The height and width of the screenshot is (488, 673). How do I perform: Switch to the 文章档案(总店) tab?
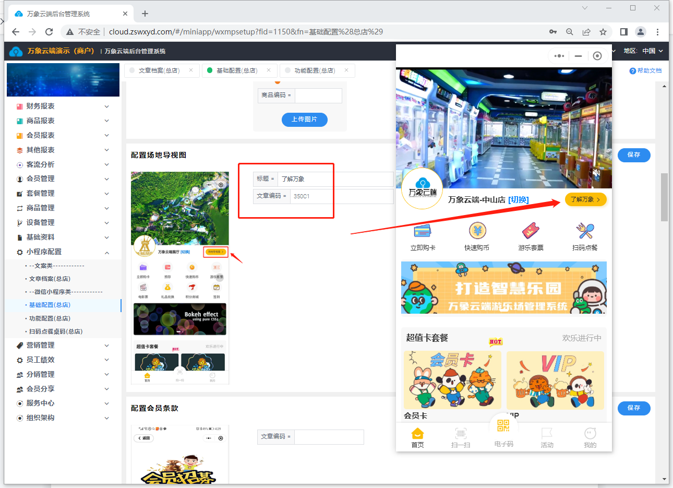[x=159, y=70]
